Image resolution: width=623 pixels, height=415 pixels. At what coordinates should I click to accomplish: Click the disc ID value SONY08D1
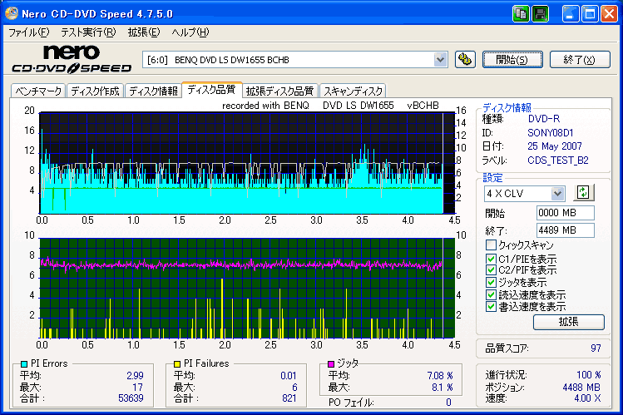pyautogui.click(x=551, y=132)
